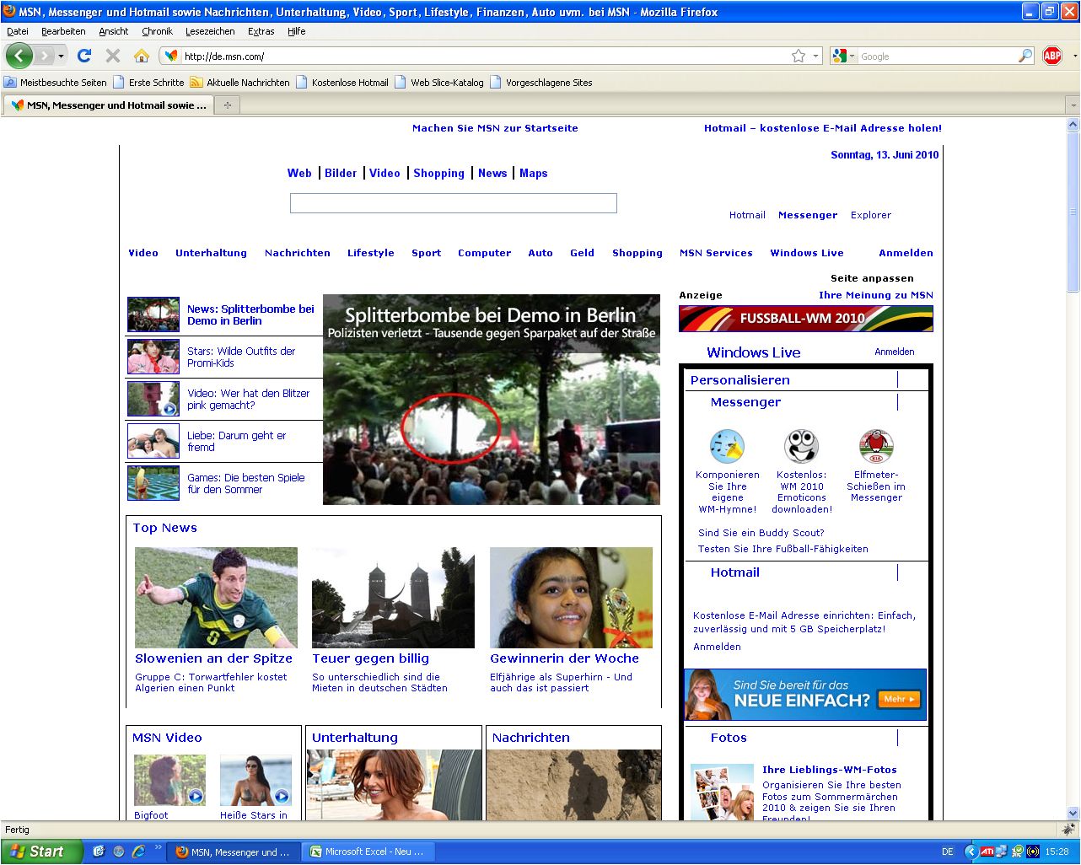Expand the address bar URL history dropdown

pos(815,56)
